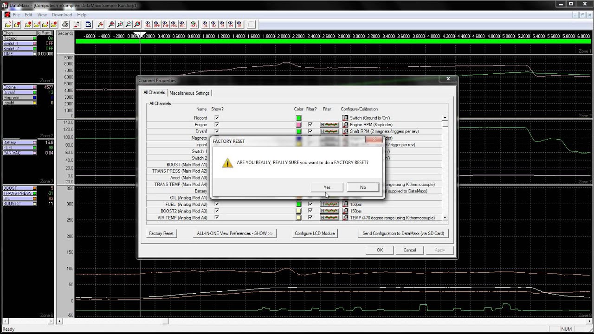
Task: Toggle the Show checkbox for AIR TEMP
Action: click(217, 218)
